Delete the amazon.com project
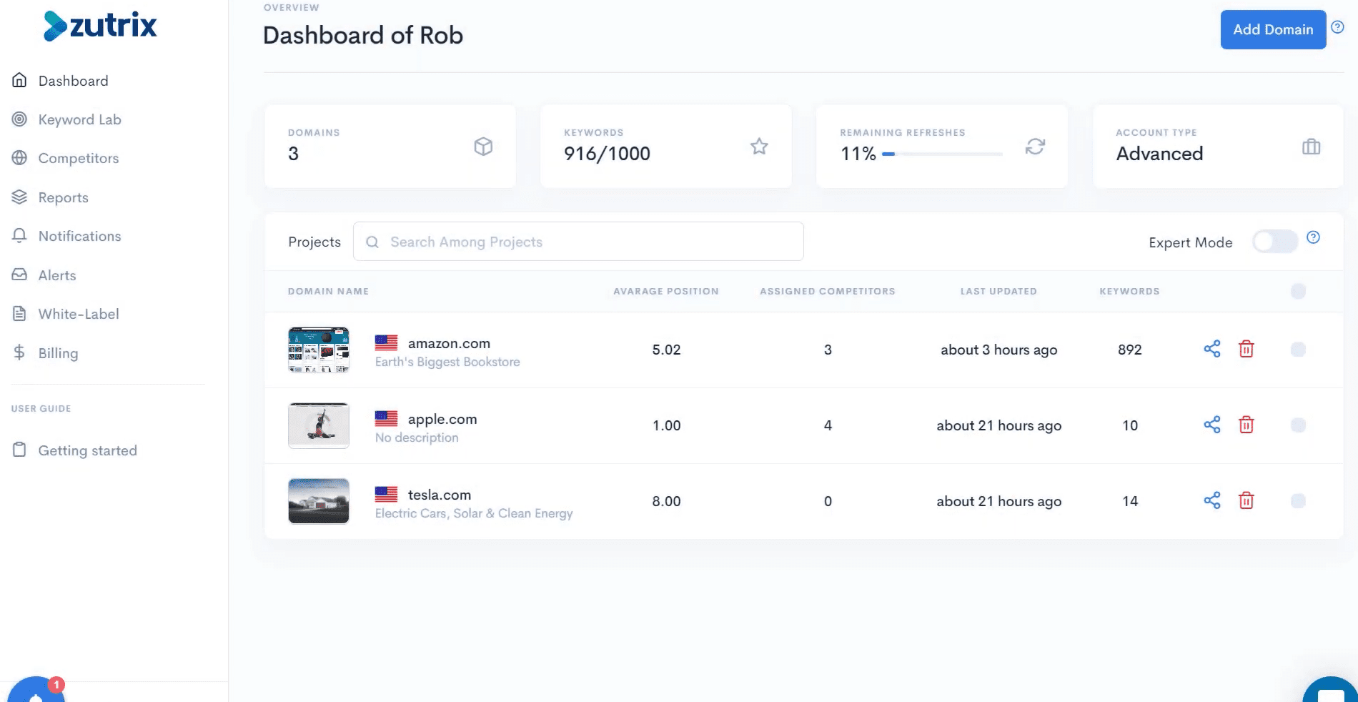This screenshot has width=1358, height=702. pos(1247,349)
